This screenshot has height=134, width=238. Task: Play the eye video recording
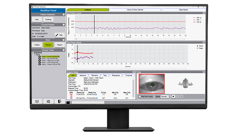click(x=173, y=96)
